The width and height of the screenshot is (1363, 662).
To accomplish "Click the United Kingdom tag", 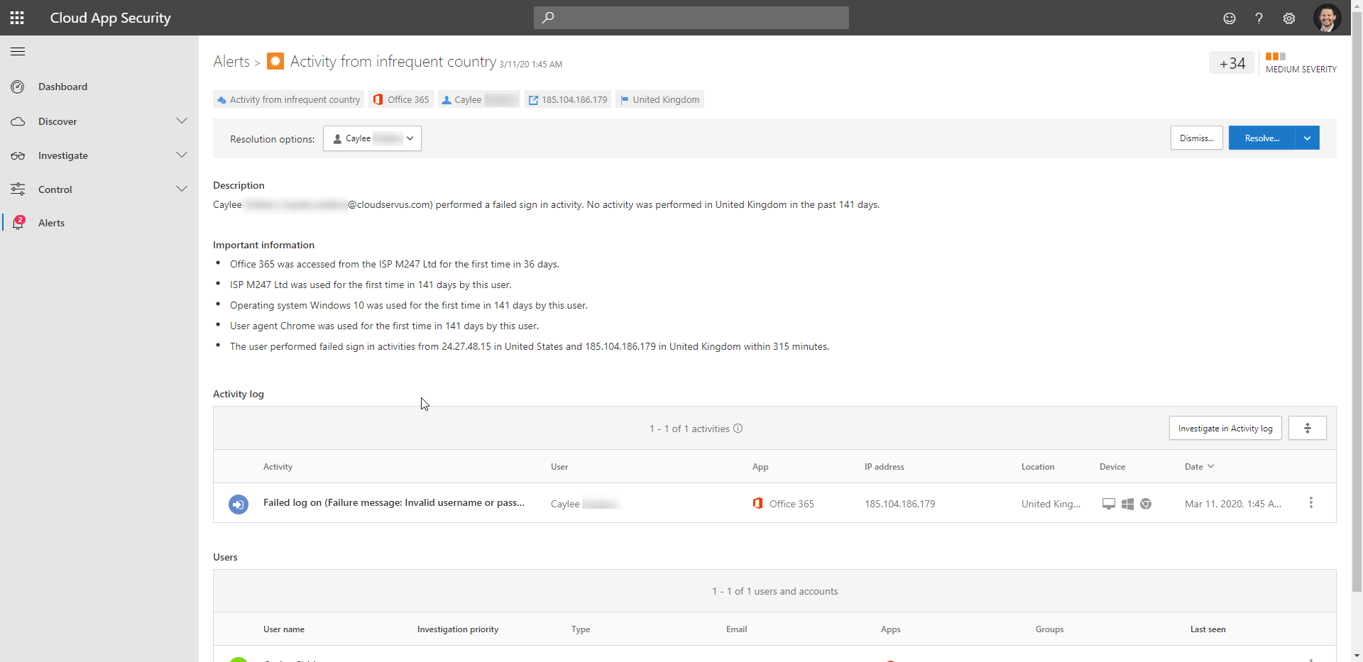I will pyautogui.click(x=659, y=99).
